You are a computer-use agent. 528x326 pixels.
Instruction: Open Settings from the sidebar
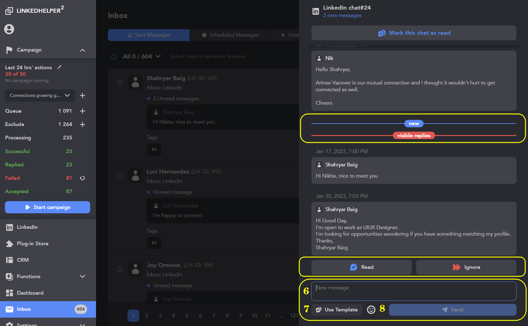pyautogui.click(x=27, y=324)
